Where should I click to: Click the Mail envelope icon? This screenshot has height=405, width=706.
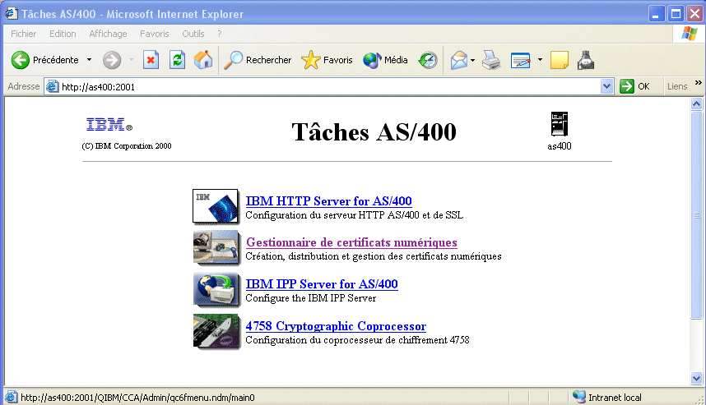click(x=459, y=60)
